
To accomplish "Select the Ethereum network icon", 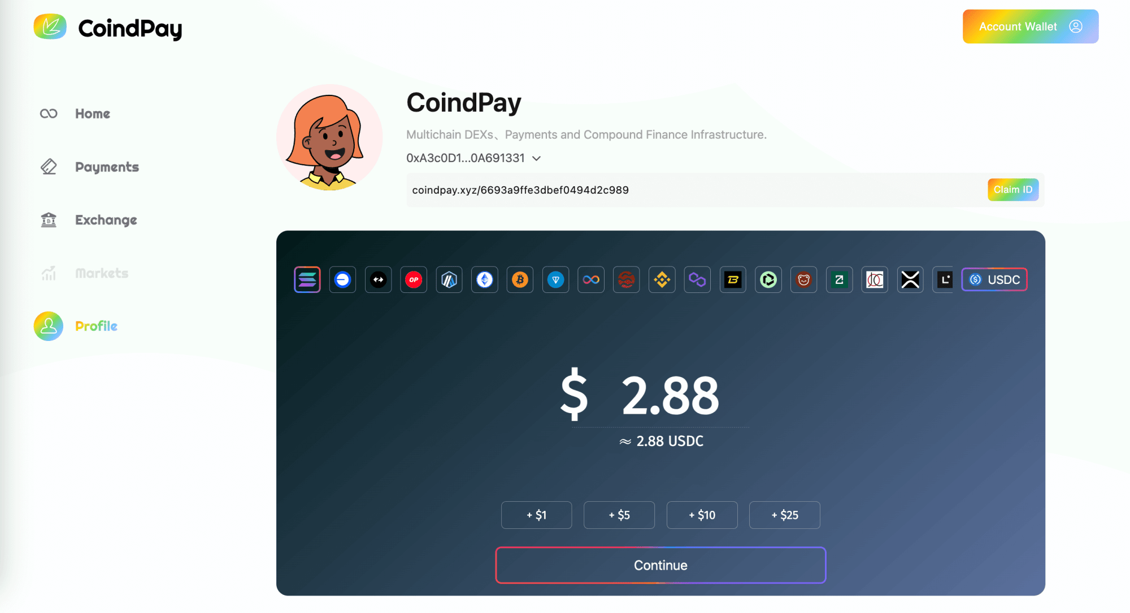I will click(484, 279).
